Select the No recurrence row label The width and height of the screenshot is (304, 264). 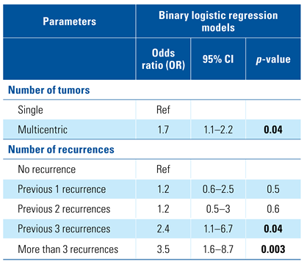pos(47,169)
